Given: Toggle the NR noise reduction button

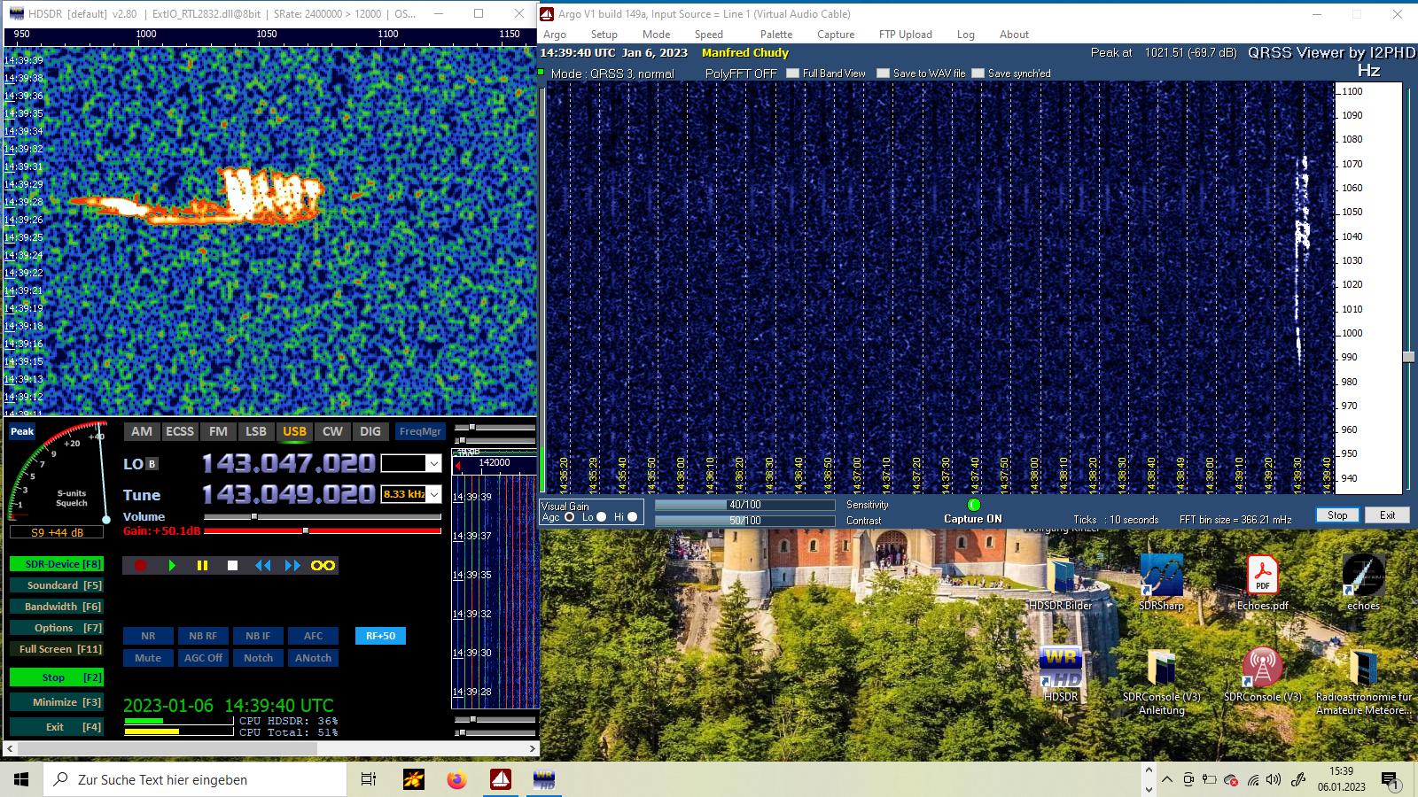Looking at the screenshot, I should pos(148,636).
